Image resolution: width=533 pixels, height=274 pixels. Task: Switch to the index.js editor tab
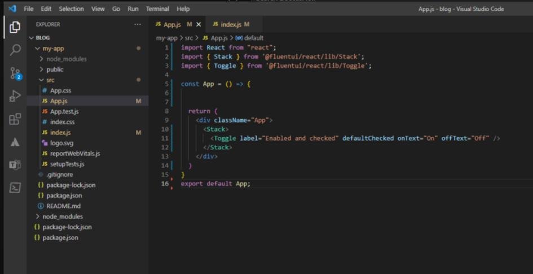click(231, 25)
